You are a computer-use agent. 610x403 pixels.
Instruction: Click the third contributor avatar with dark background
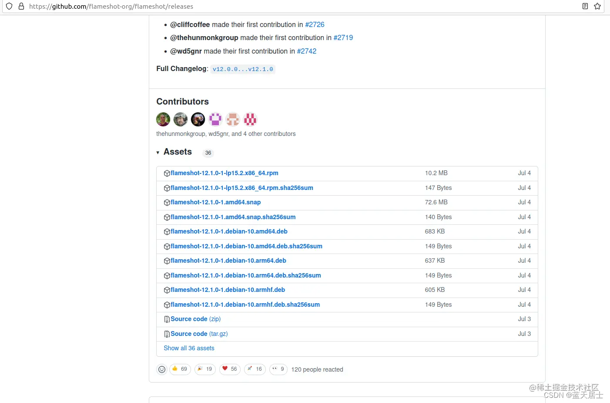(198, 119)
